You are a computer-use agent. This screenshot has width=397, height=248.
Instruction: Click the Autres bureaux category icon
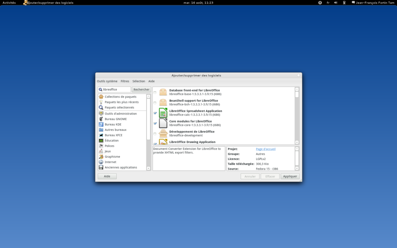101,130
